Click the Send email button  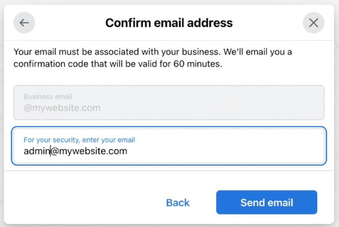click(266, 202)
